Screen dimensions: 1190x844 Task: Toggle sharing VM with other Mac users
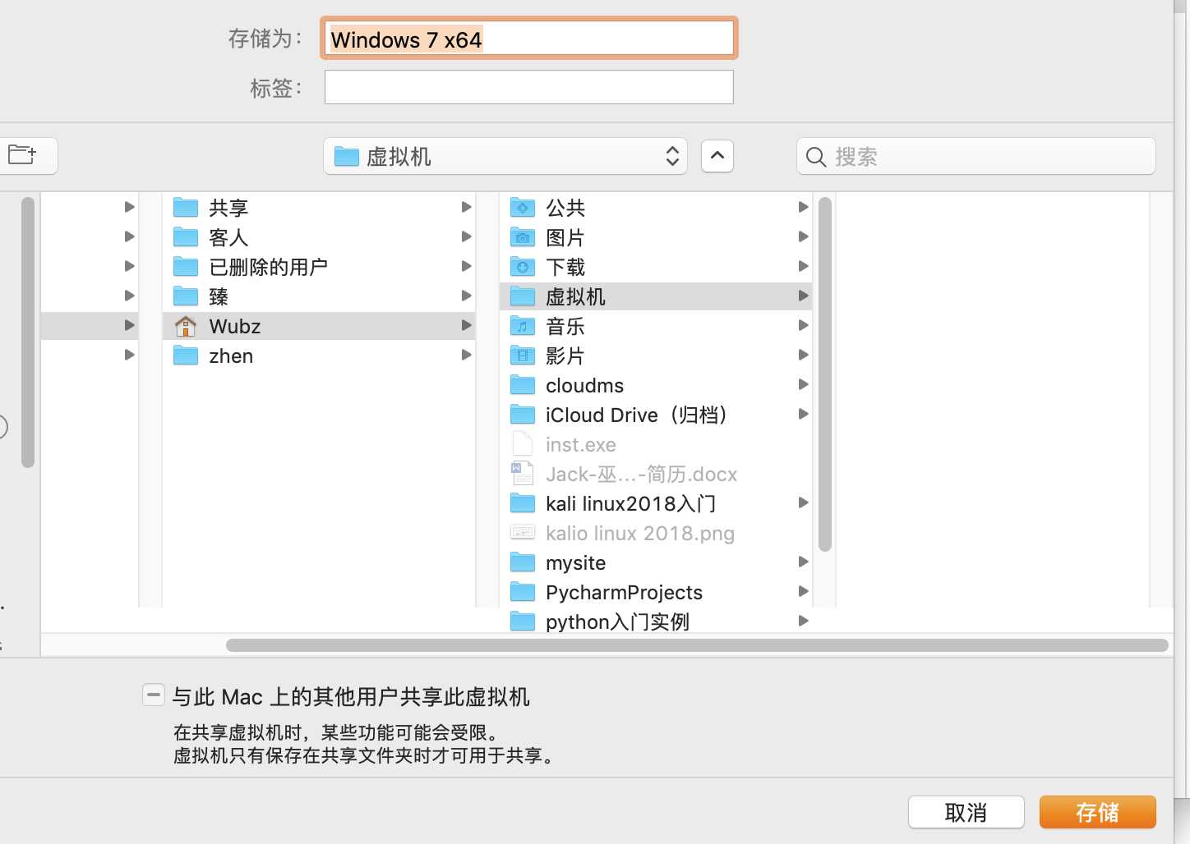(x=153, y=695)
